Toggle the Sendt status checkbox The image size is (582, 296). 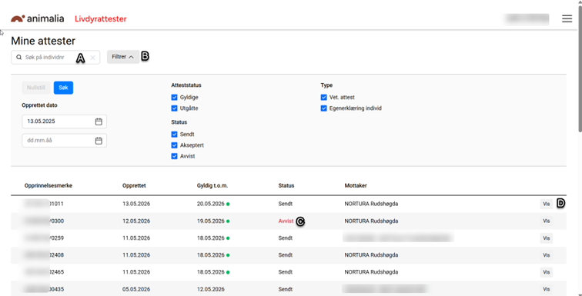pyautogui.click(x=174, y=135)
